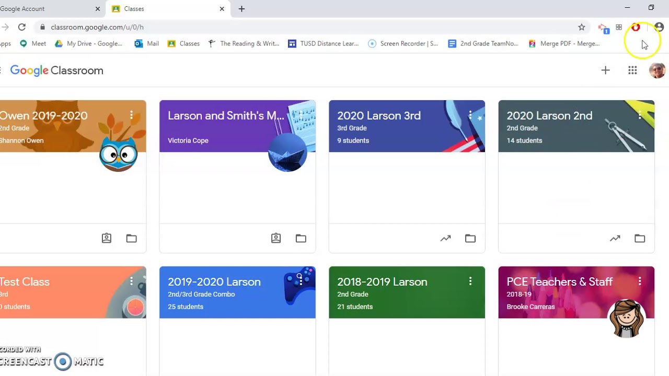The width and height of the screenshot is (669, 376).
Task: Click 'Brooke Carreras' teacher name
Action: (x=530, y=307)
